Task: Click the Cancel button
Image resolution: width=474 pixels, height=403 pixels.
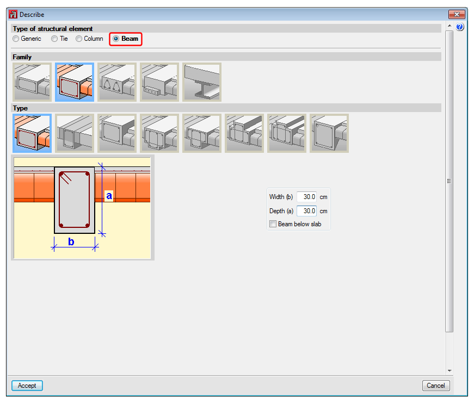Action: [x=436, y=386]
